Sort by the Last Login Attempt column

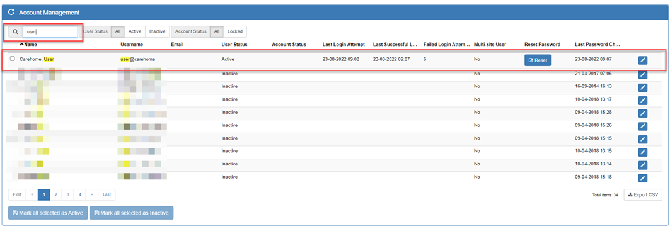pyautogui.click(x=344, y=44)
